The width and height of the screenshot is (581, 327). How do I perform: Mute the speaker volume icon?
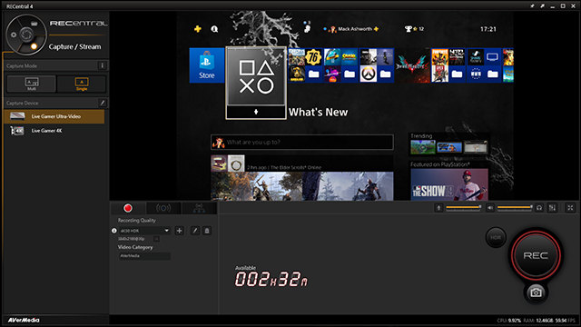click(x=490, y=208)
